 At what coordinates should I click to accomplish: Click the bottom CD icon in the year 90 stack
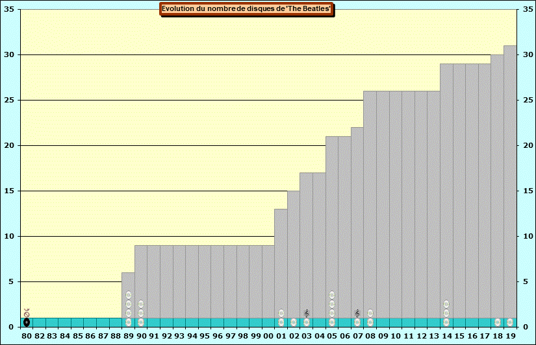pos(141,322)
